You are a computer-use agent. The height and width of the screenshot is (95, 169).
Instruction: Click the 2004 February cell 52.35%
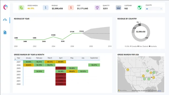click(x=39, y=71)
